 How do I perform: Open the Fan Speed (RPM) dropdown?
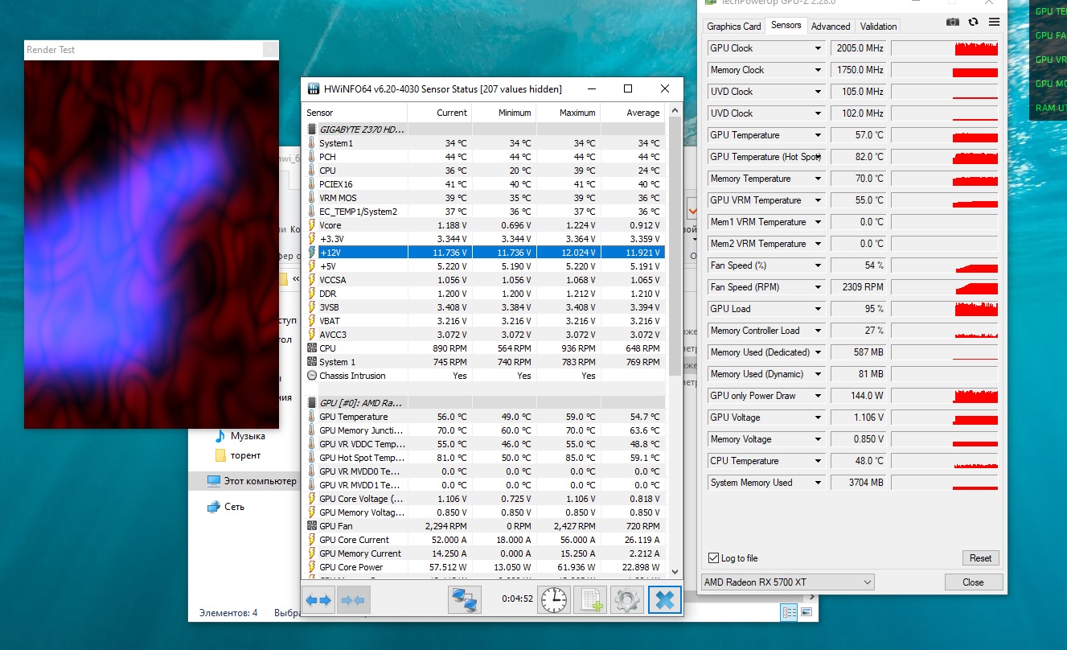(x=818, y=287)
